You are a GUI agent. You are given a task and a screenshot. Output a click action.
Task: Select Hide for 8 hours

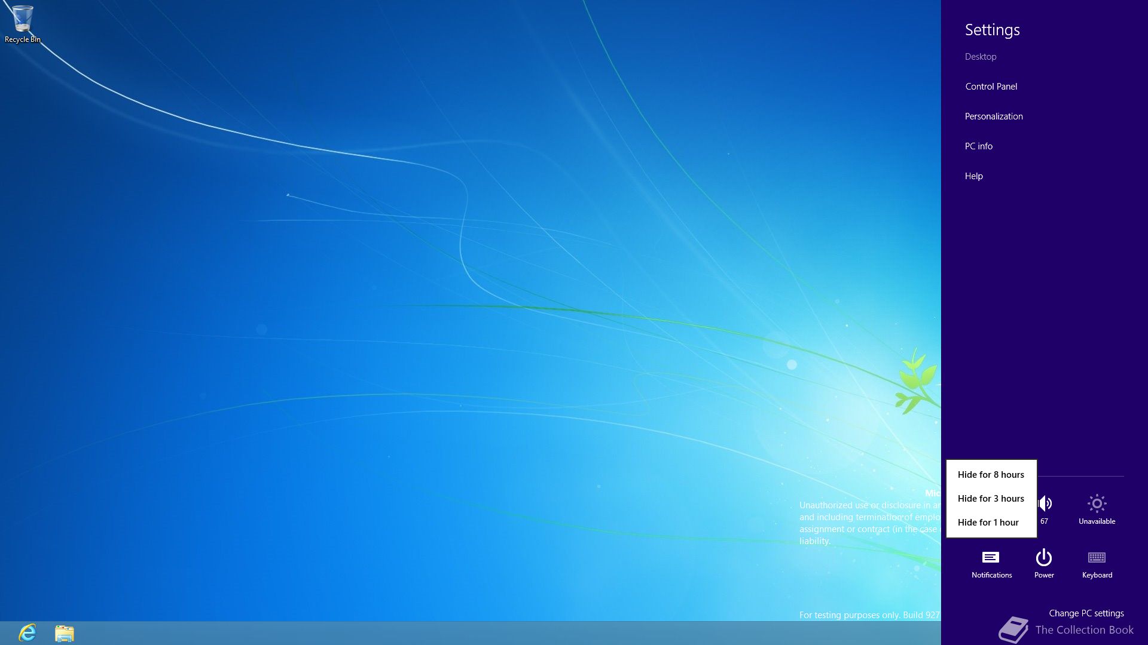pos(991,475)
